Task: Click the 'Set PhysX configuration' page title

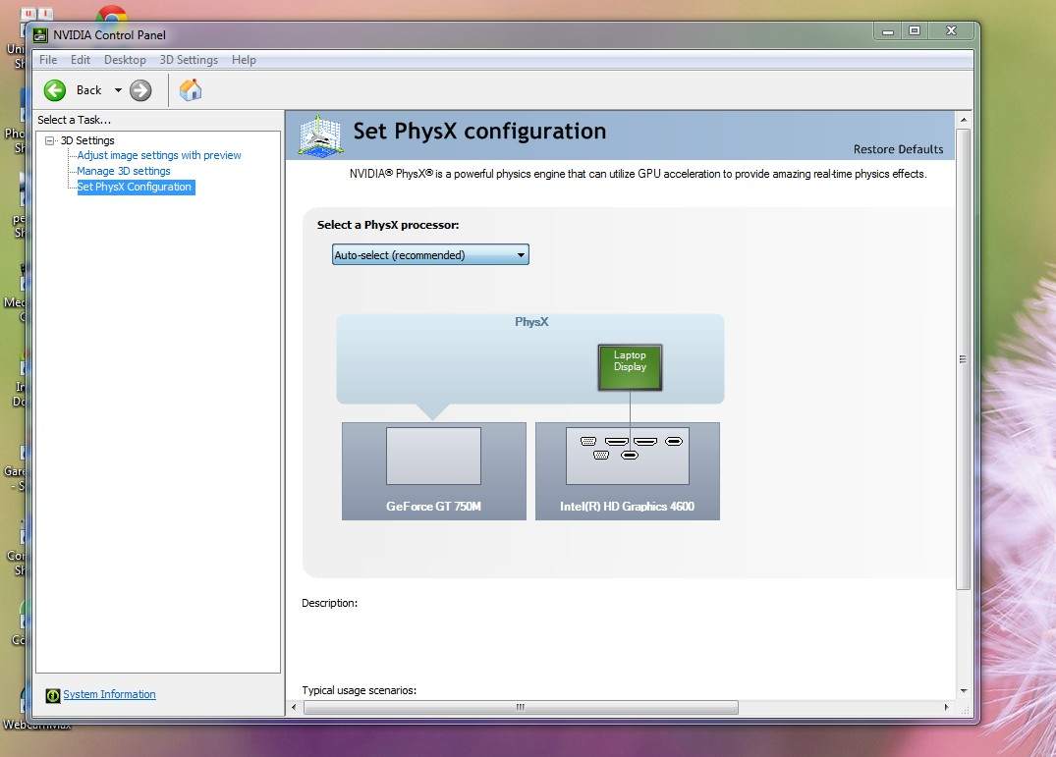Action: coord(479,132)
